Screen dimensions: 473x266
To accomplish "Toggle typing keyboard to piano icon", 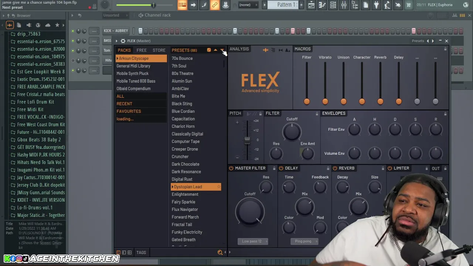I will click(182, 5).
